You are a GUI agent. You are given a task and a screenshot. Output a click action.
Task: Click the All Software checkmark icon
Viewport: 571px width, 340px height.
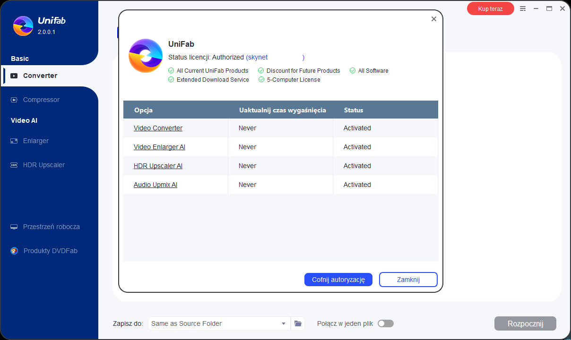coord(353,70)
